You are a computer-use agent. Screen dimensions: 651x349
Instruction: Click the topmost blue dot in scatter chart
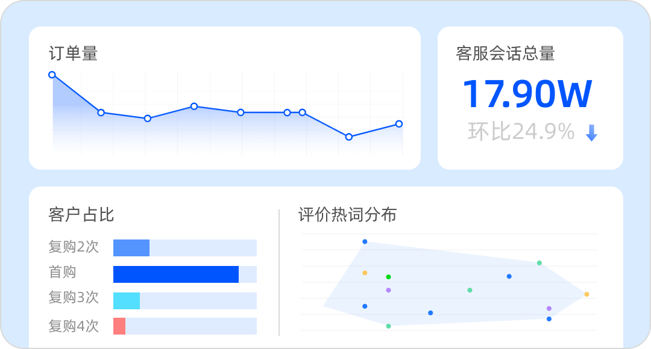point(365,242)
